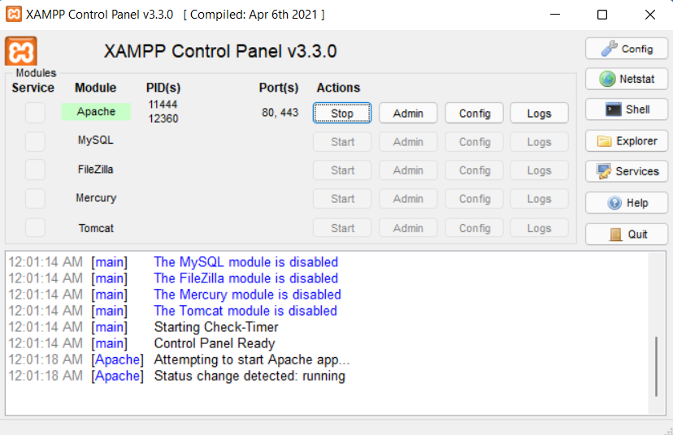Open Tomcat Config options
The height and width of the screenshot is (435, 673).
[x=475, y=228]
